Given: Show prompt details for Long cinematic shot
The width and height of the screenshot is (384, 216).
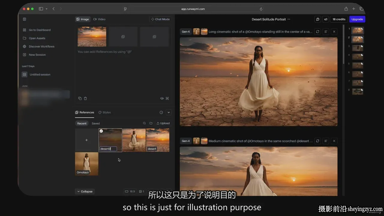Looking at the screenshot, I should tap(326, 31).
